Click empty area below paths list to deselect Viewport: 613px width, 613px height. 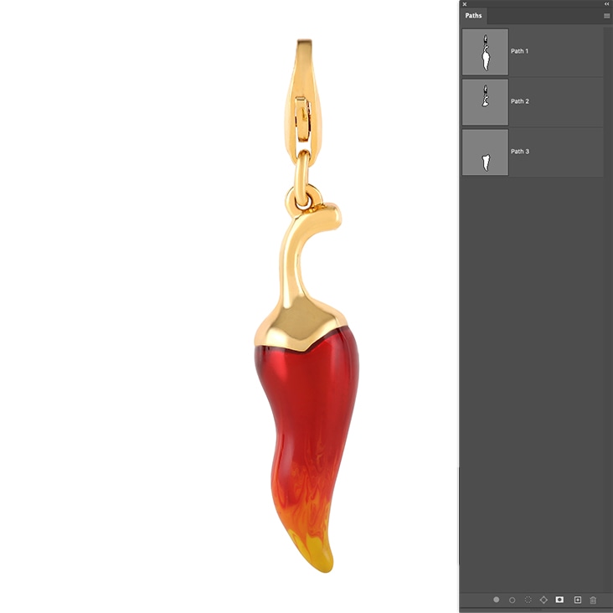tap(533, 377)
